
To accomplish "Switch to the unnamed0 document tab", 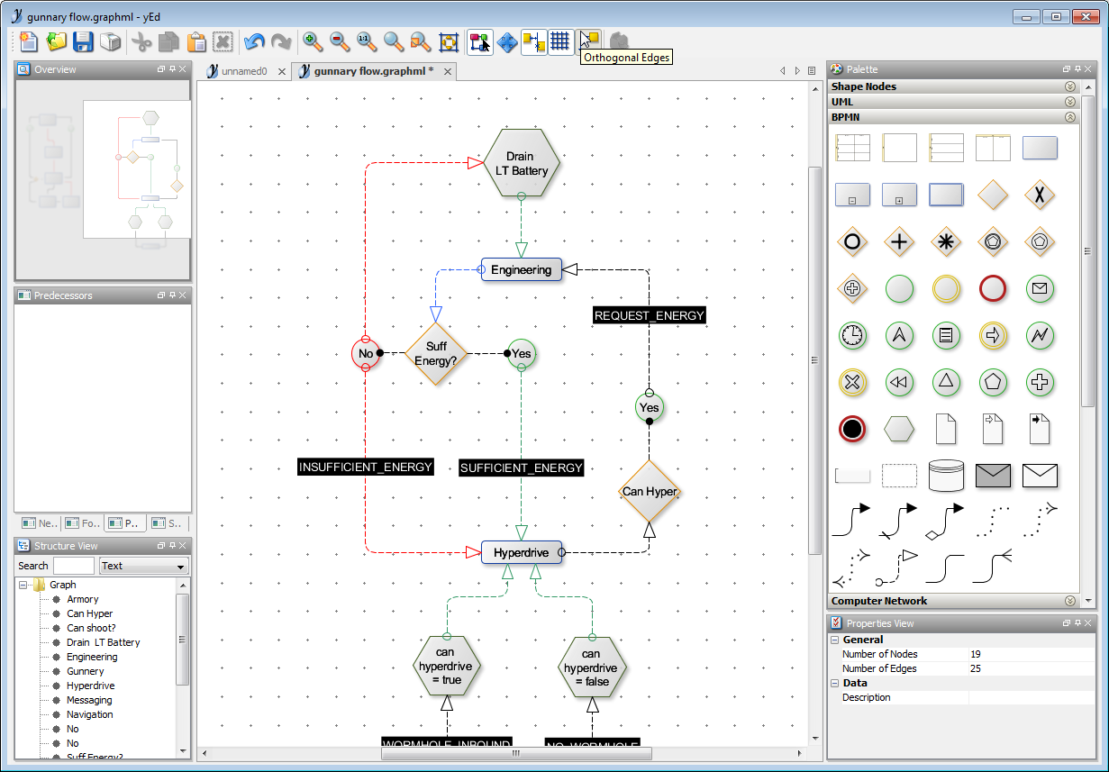I will point(244,71).
